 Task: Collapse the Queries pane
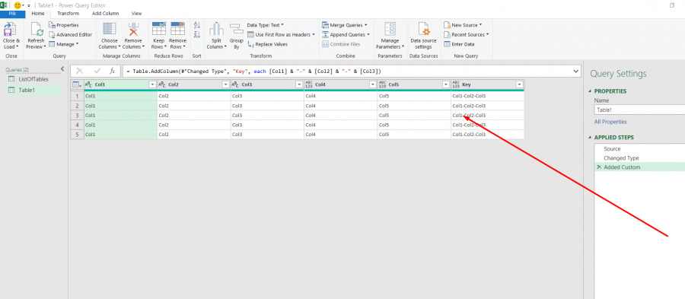point(62,68)
